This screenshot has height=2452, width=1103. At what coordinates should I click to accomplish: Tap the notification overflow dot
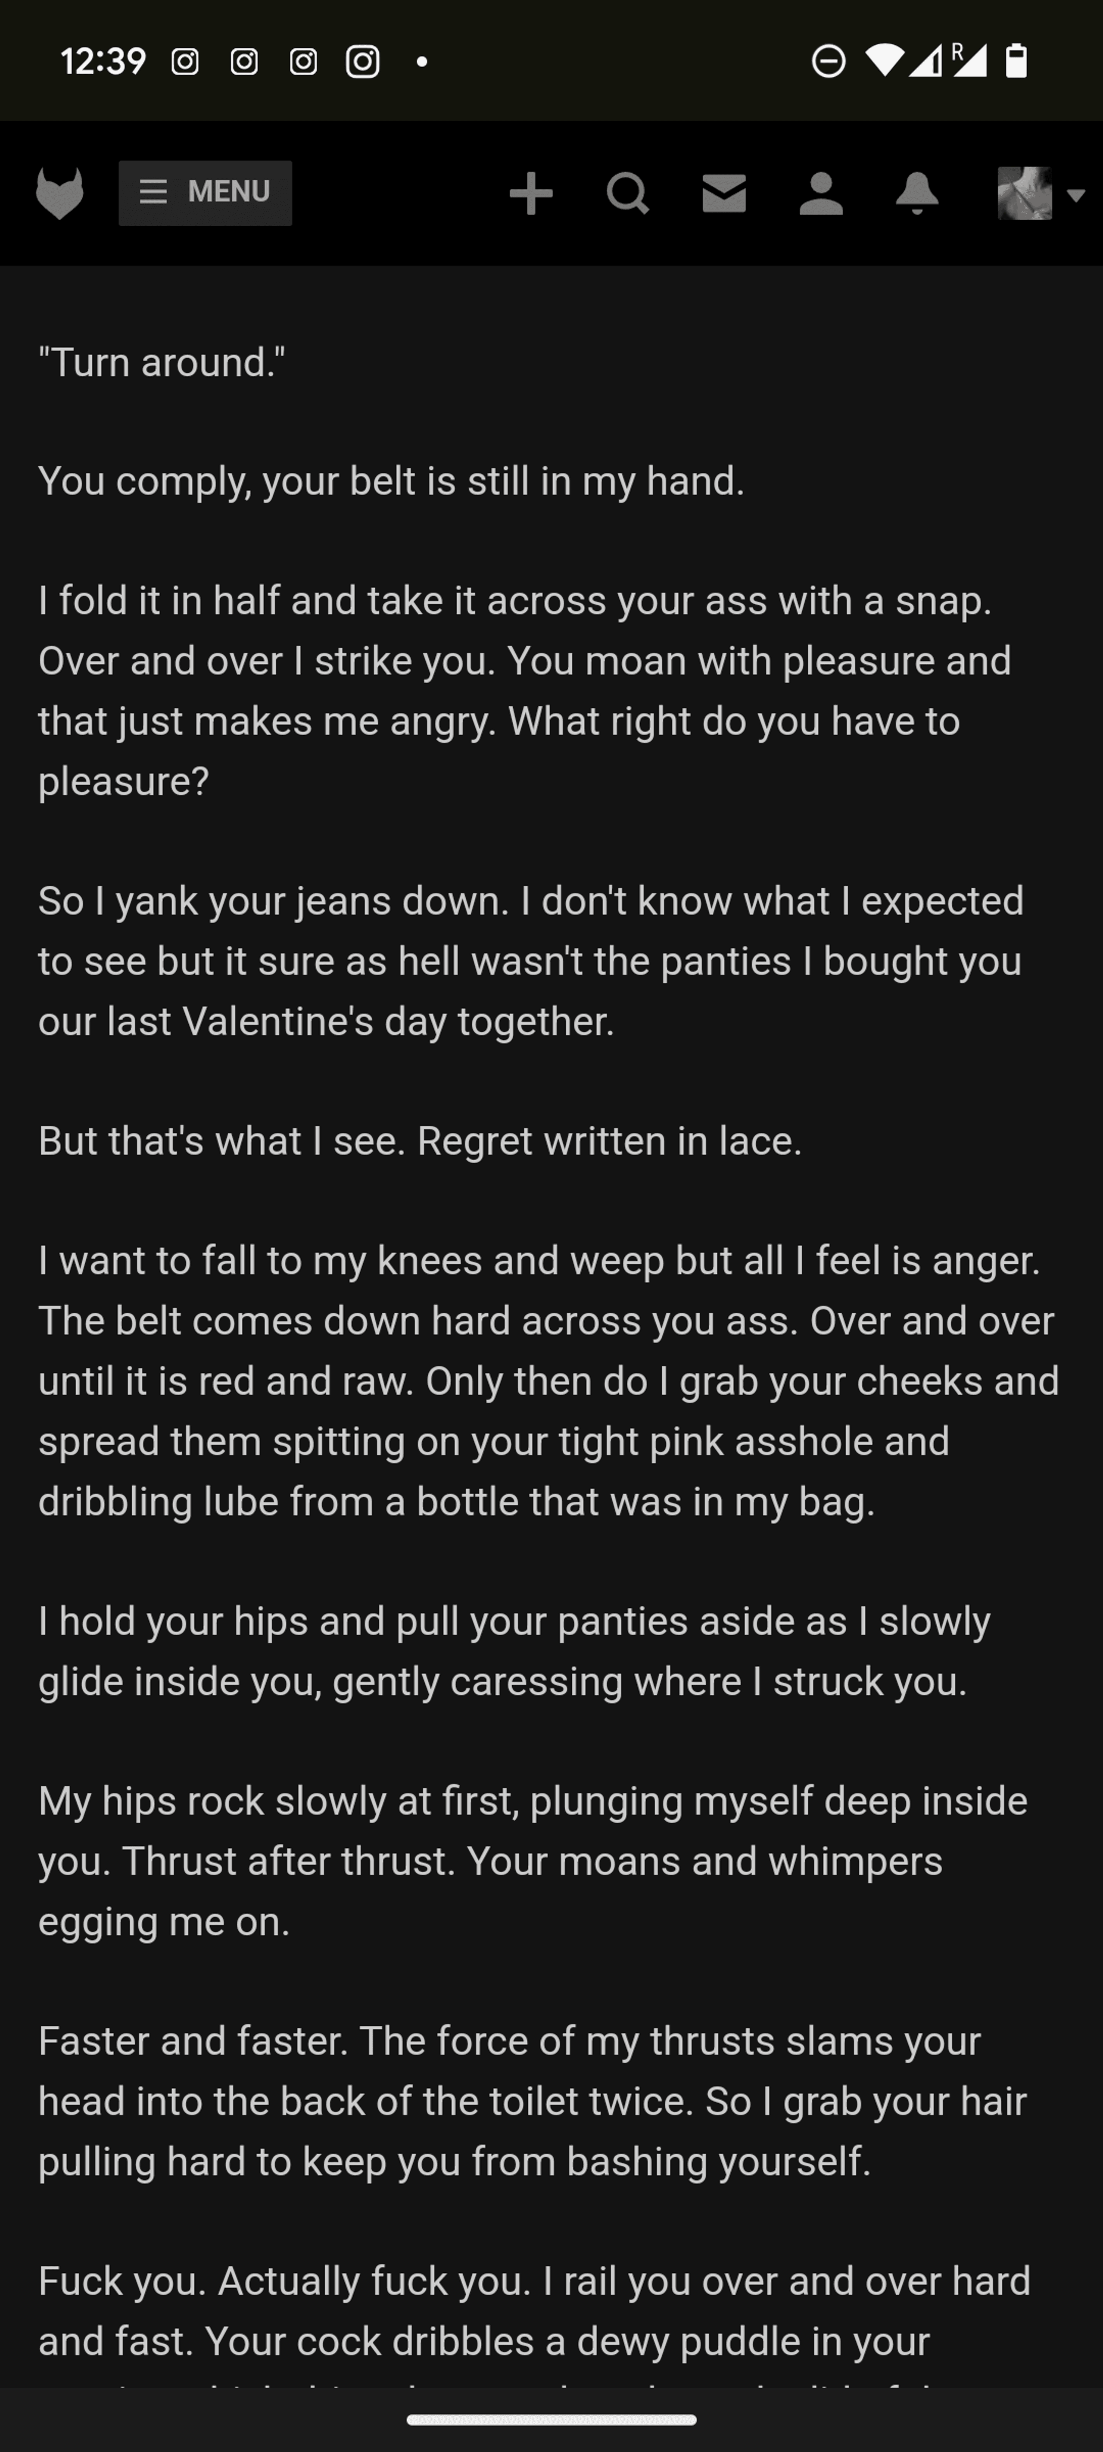(x=421, y=62)
